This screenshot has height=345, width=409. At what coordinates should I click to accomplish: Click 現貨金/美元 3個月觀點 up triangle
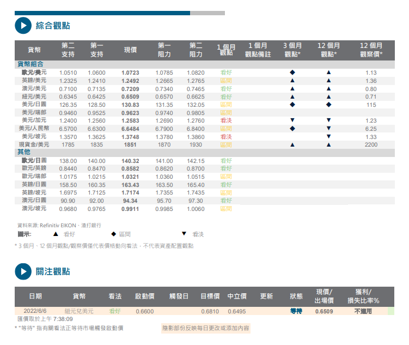click(292, 144)
